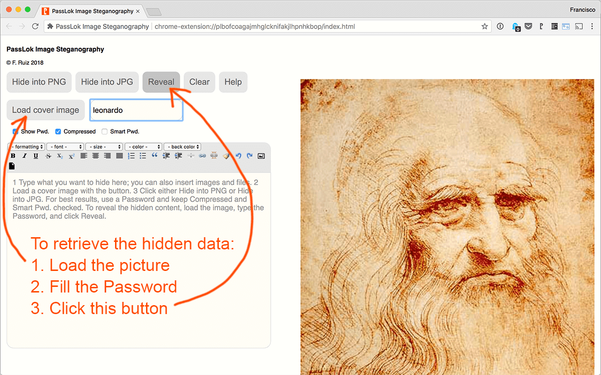This screenshot has height=375, width=601.
Task: Click the Load cover image button
Action: click(x=46, y=110)
